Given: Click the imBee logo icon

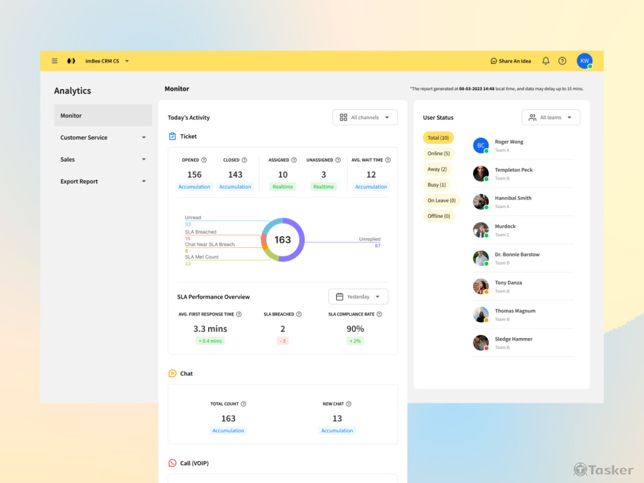Looking at the screenshot, I should pos(71,61).
